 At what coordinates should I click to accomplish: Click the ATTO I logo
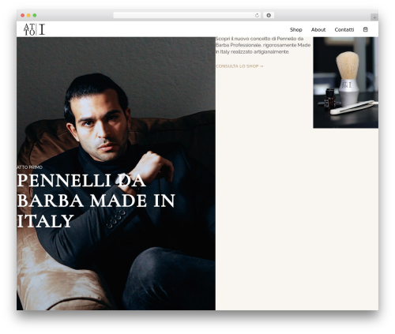(x=34, y=29)
